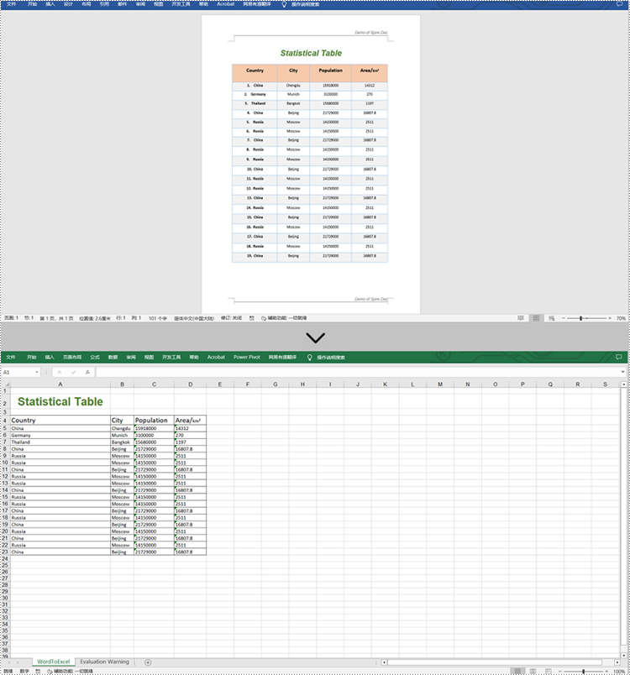Click the Acrobat tab's neighbor 操作说明搜索 in Excel
Image resolution: width=630 pixels, height=675 pixels.
(x=331, y=358)
